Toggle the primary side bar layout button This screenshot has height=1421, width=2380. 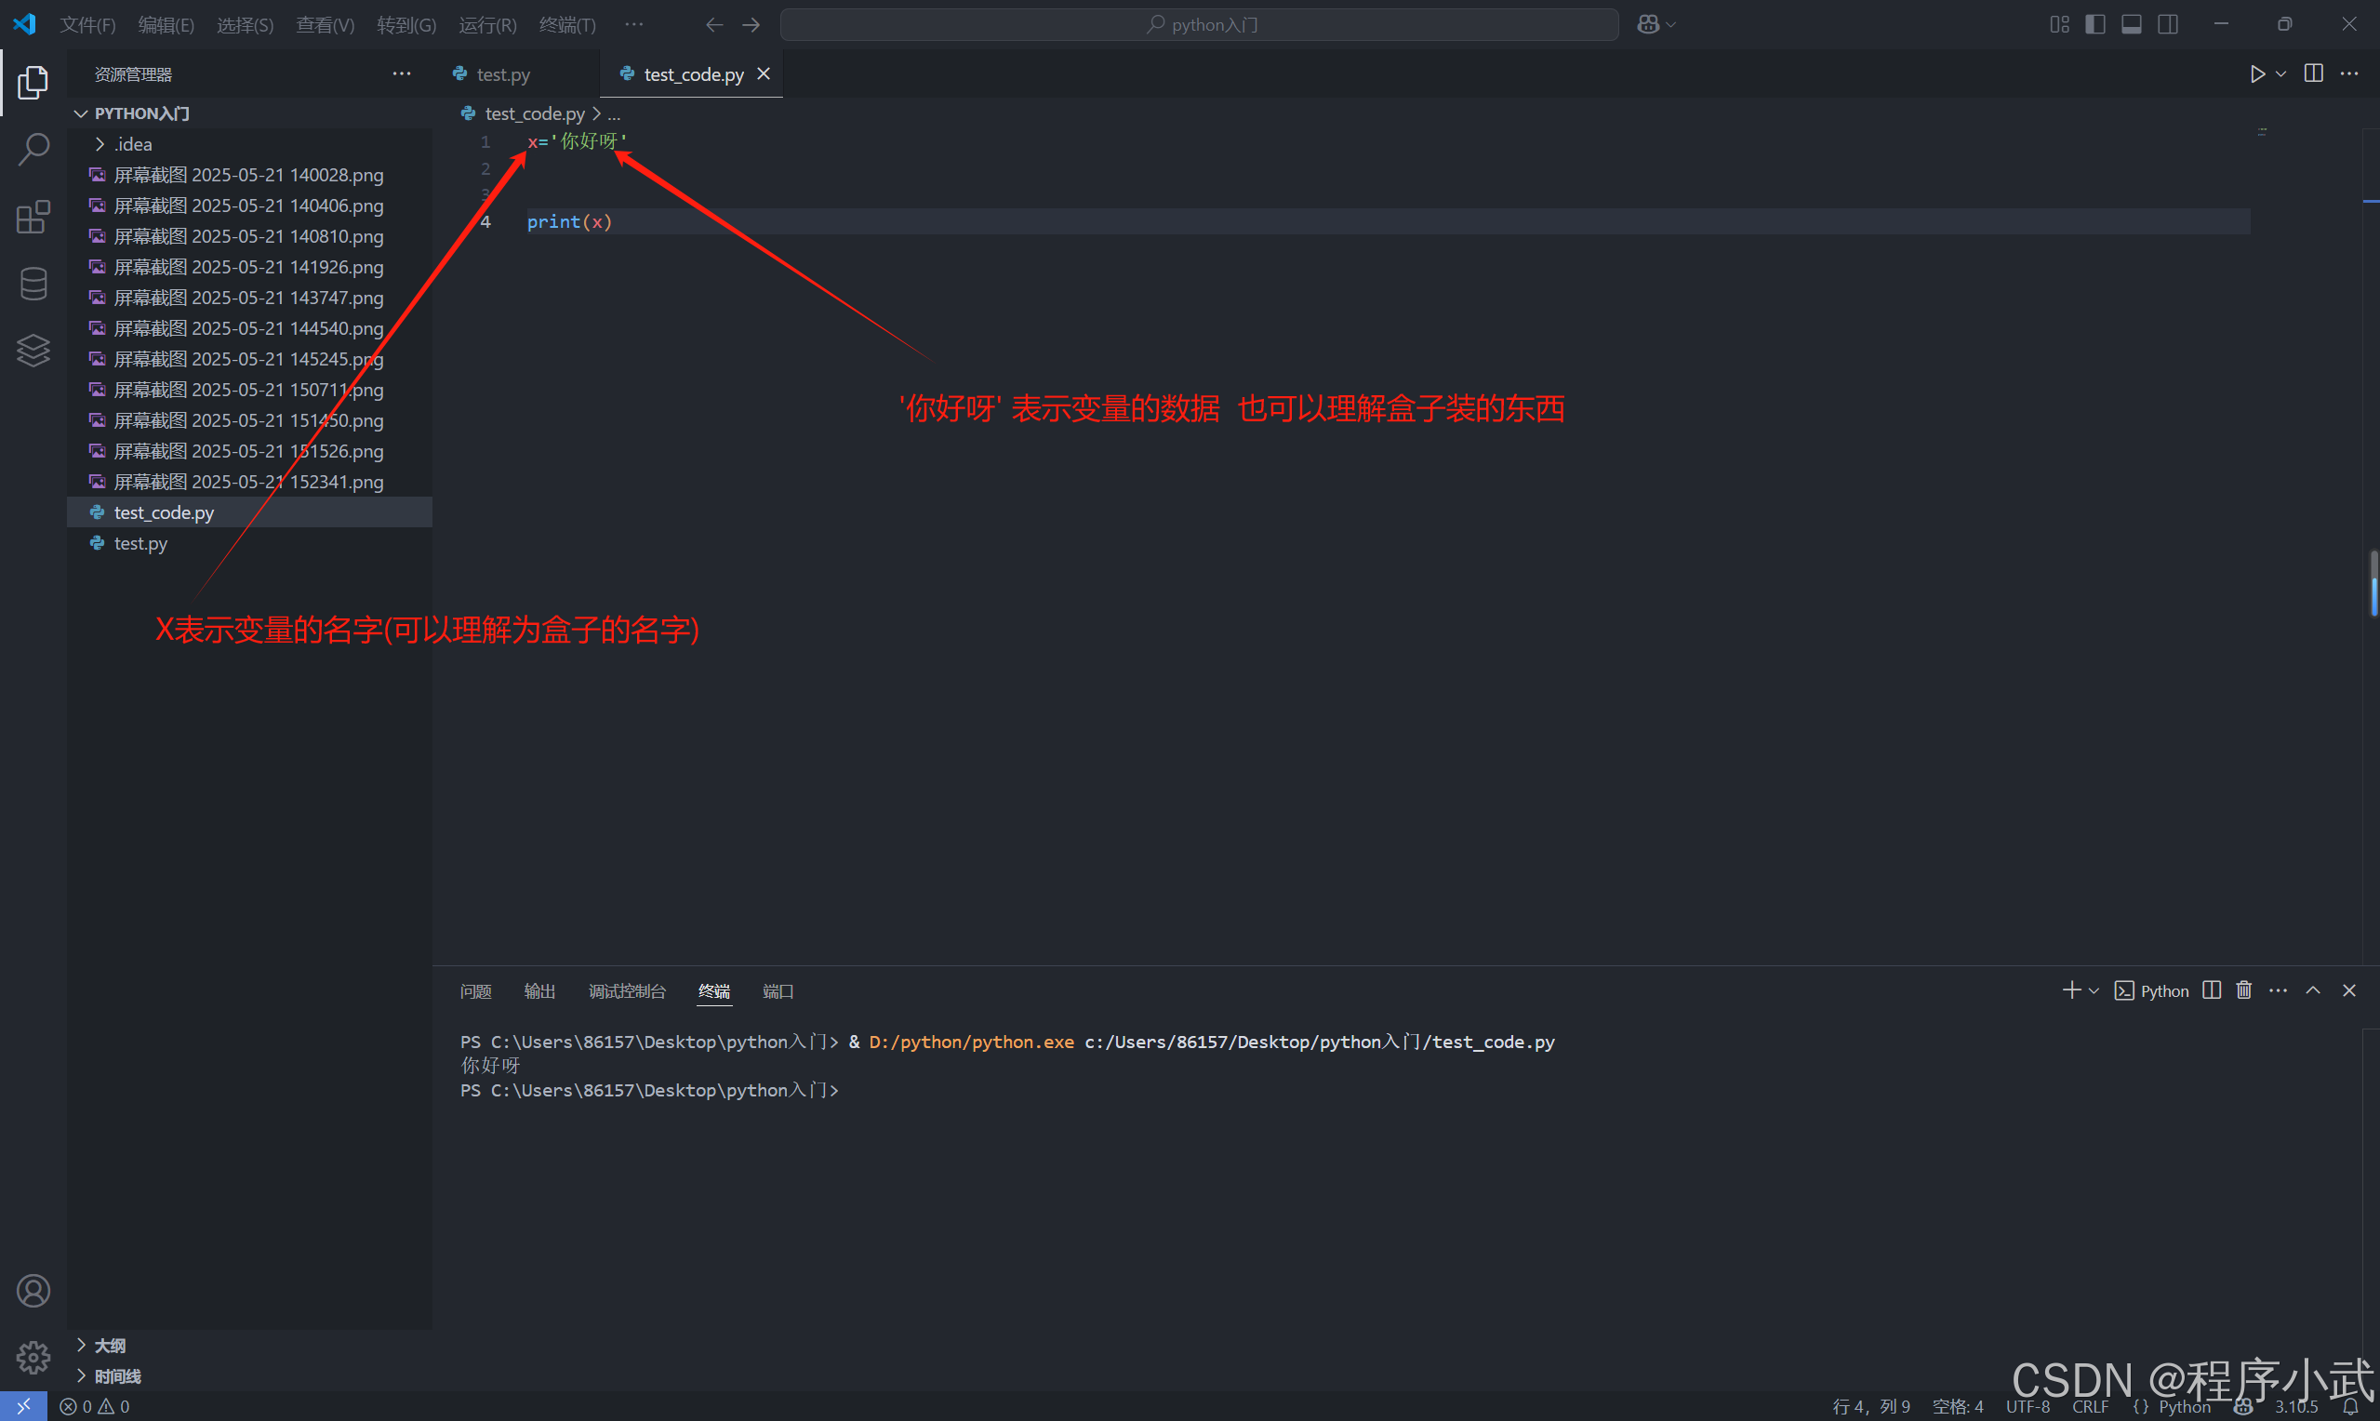[2094, 25]
